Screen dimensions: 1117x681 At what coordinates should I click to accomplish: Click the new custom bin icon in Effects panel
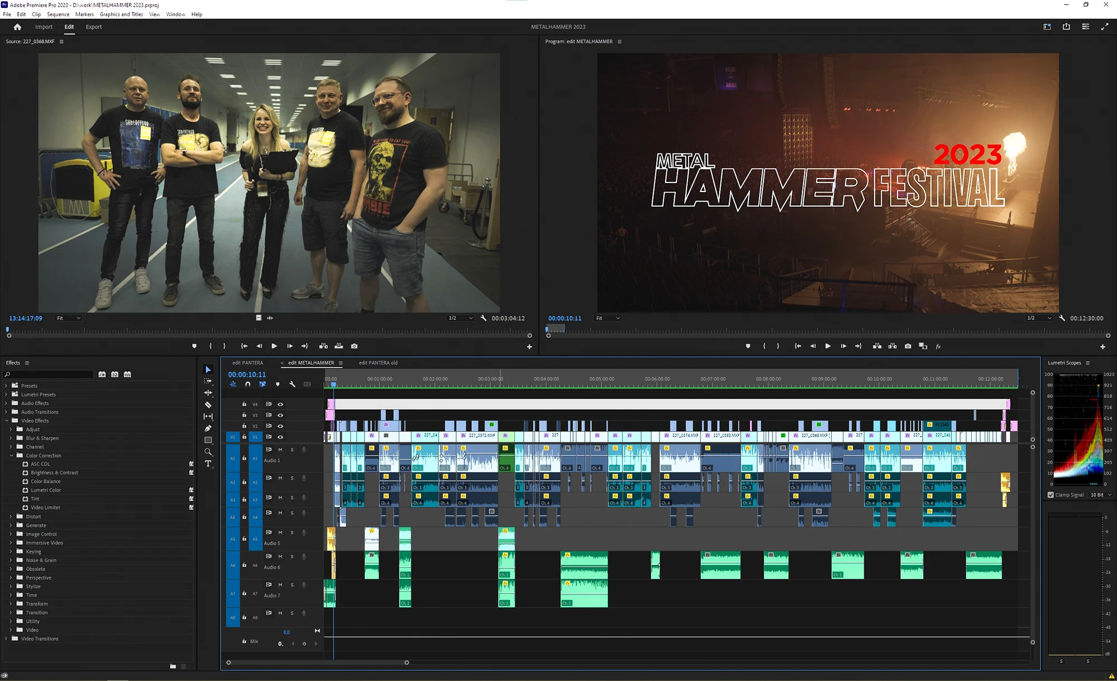[173, 666]
